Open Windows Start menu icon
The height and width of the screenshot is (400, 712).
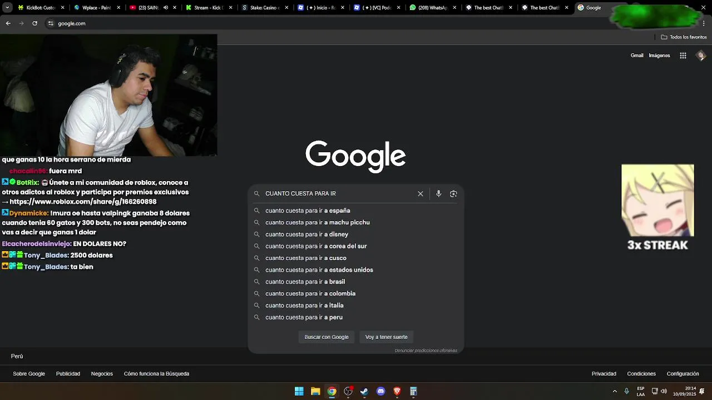(x=299, y=391)
